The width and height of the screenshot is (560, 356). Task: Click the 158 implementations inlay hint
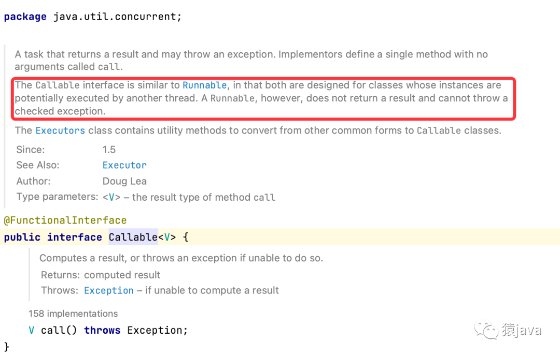73,314
